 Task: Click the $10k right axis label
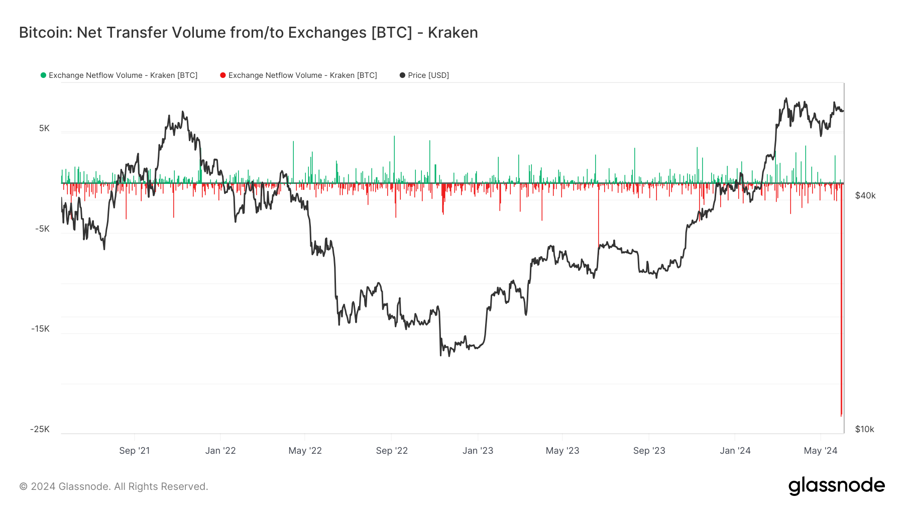pos(865,429)
